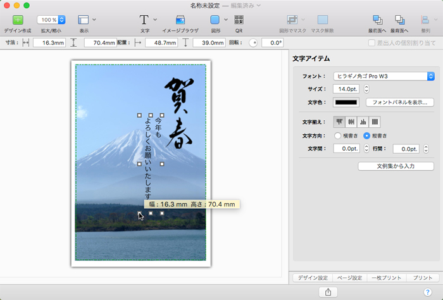The image size is (443, 300).
Task: Send object to back with 最背面へ
Action: pos(400,20)
